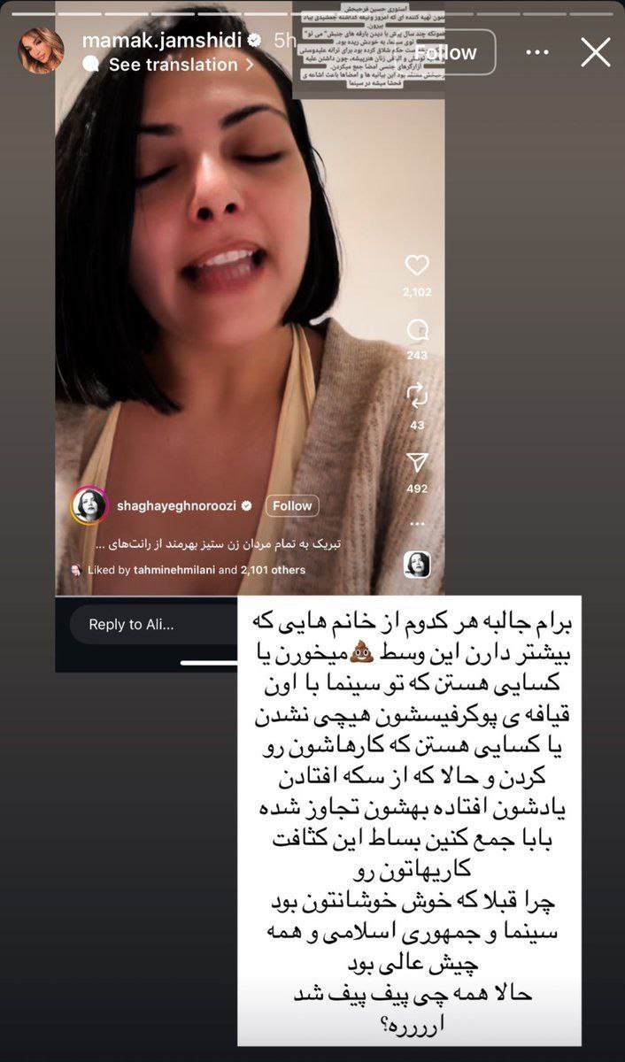Screen dimensions: 625x1062
Task: Follow mamak.jamshidi from story header
Action: tap(447, 52)
